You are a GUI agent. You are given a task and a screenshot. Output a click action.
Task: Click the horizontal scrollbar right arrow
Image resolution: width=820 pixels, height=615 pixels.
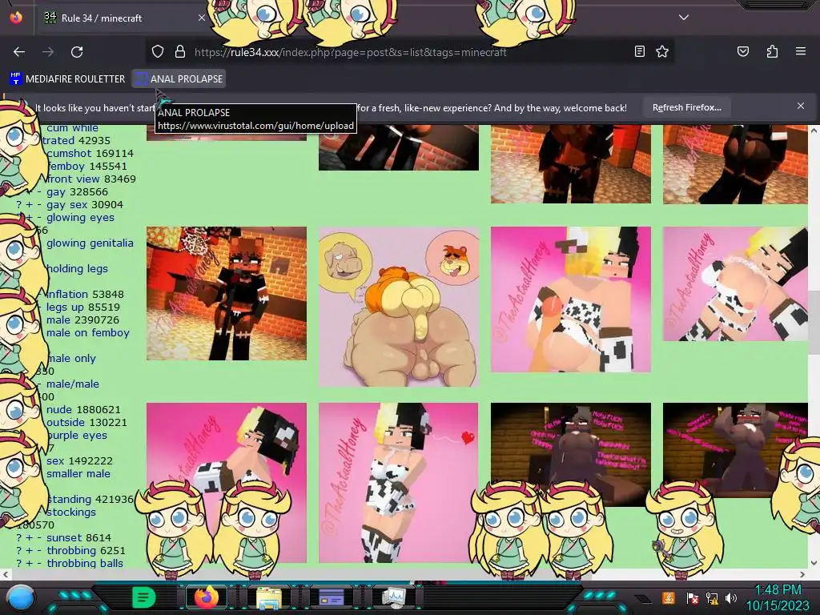click(x=802, y=574)
